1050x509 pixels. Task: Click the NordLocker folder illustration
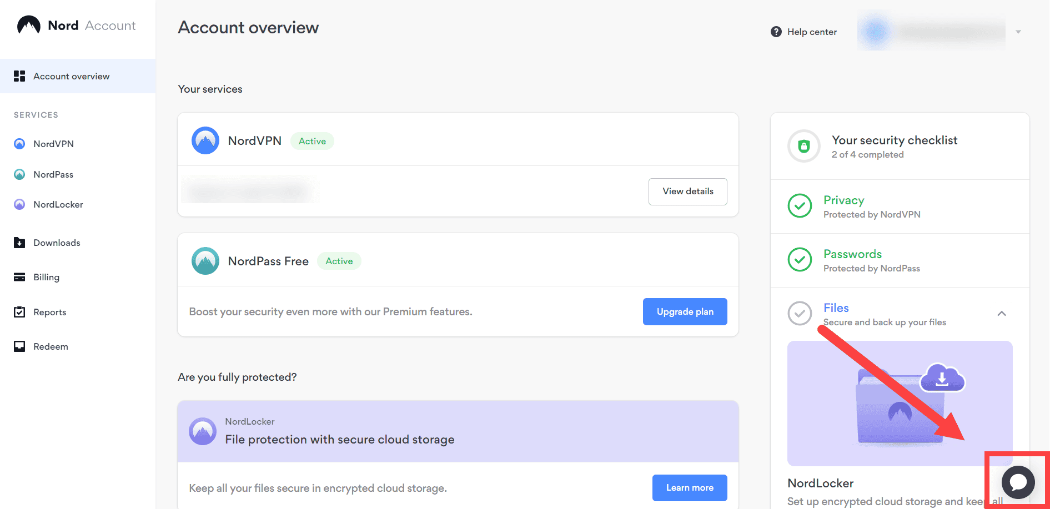tap(900, 404)
